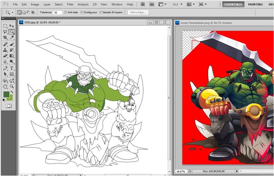Select the Move tool
Viewport: 274px width, 176px height.
[x=12, y=26]
